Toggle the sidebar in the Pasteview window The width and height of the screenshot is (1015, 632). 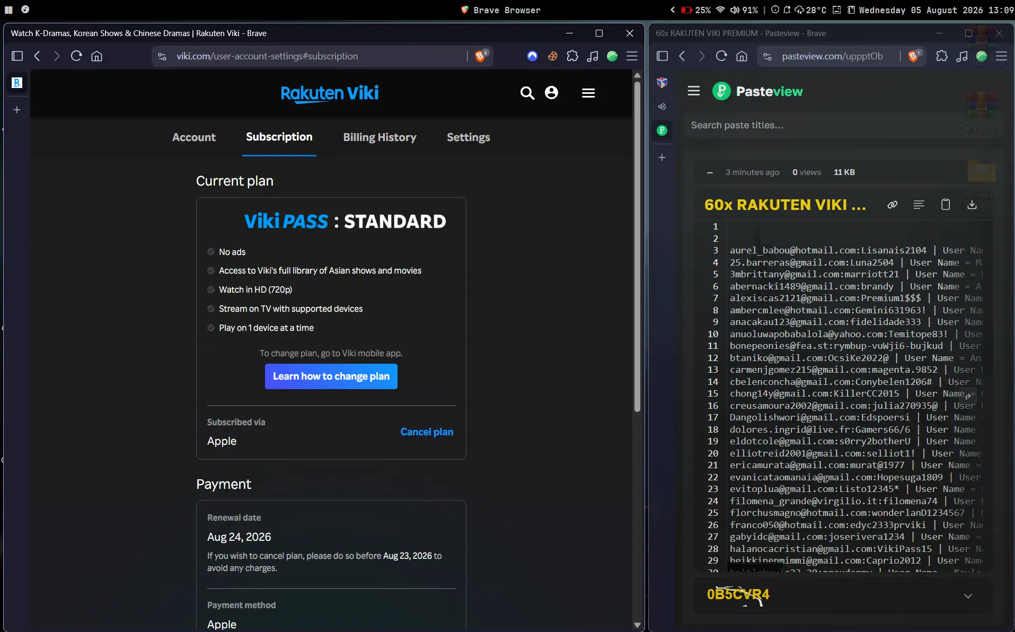click(x=663, y=56)
